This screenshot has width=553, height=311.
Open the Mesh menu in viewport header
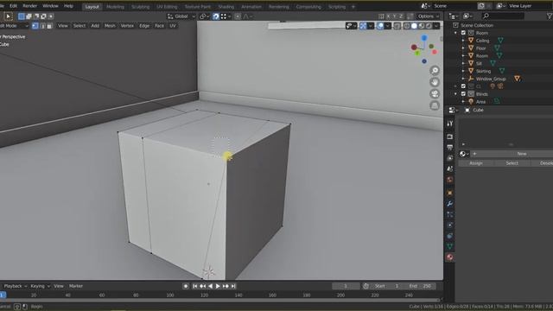pyautogui.click(x=110, y=26)
